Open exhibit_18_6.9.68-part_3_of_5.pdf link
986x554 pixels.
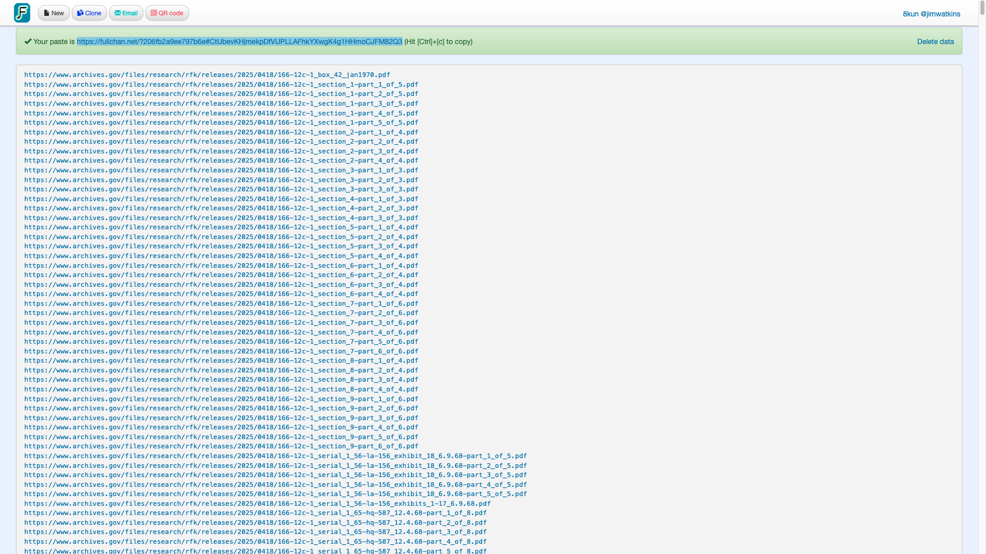point(275,475)
